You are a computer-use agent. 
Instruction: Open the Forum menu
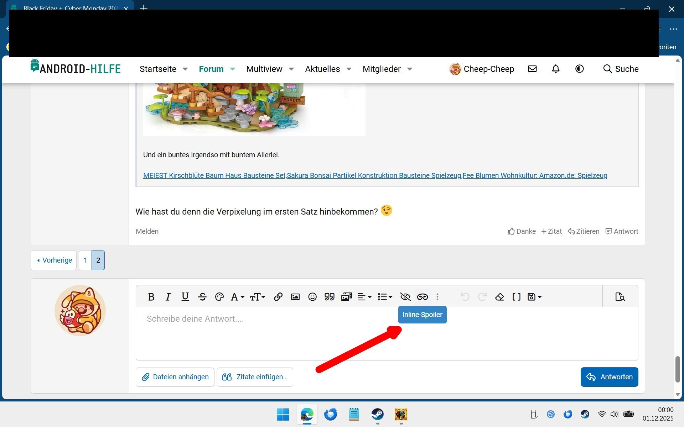point(211,69)
